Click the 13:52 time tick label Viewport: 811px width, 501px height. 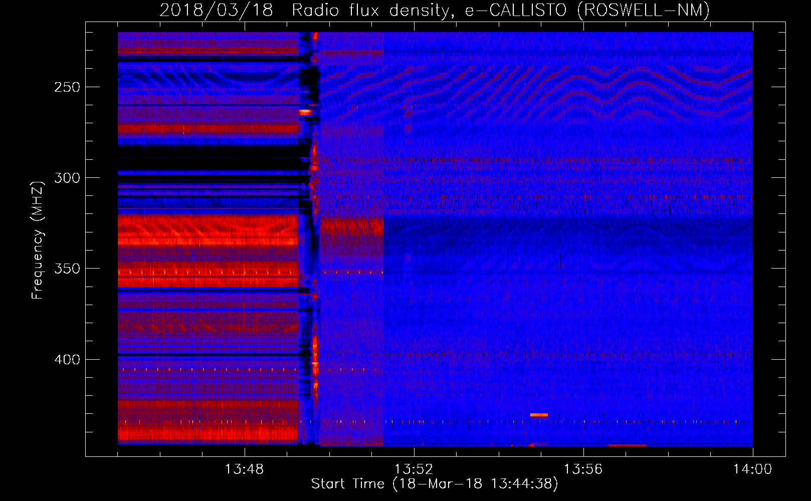414,469
